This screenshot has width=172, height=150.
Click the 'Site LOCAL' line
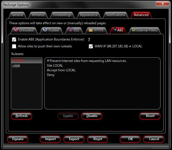[55, 66]
